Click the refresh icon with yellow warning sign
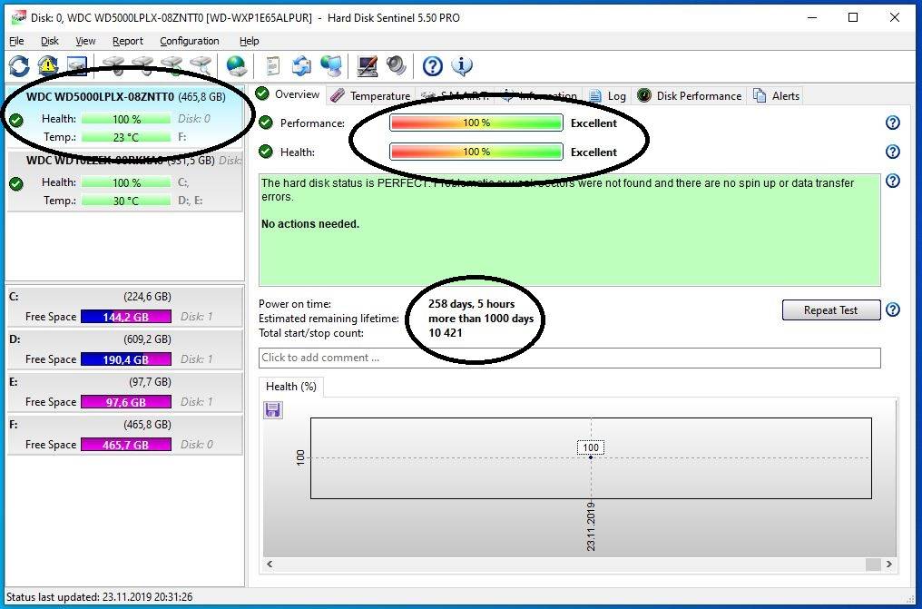Image resolution: width=922 pixels, height=609 pixels. click(x=47, y=66)
